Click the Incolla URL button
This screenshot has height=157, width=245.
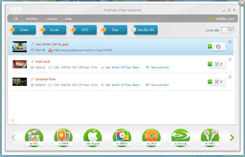point(145,30)
